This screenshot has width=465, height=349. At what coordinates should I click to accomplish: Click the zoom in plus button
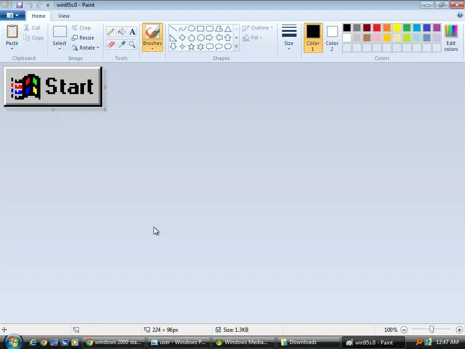click(460, 330)
